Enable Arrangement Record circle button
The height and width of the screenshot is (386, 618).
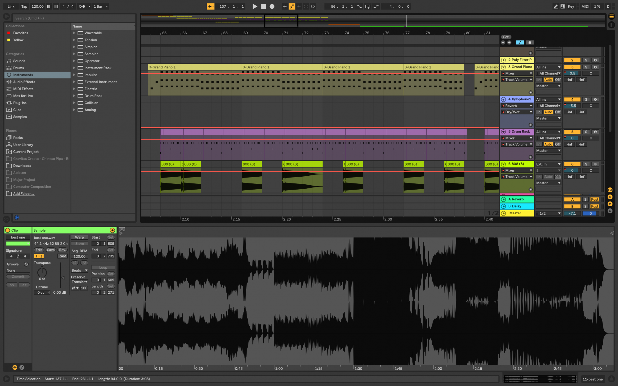pos(272,6)
